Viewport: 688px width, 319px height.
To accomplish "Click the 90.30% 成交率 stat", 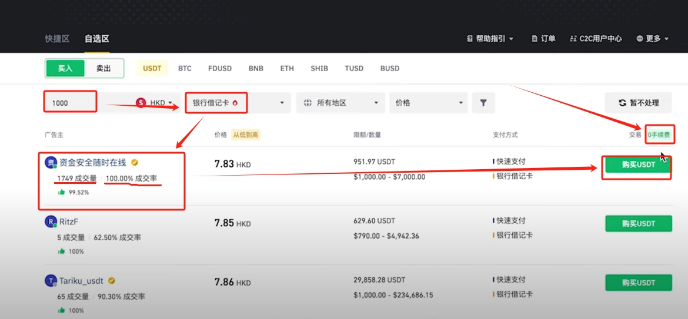I will tap(121, 297).
